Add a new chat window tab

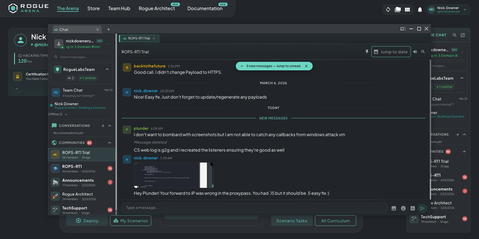(x=109, y=30)
